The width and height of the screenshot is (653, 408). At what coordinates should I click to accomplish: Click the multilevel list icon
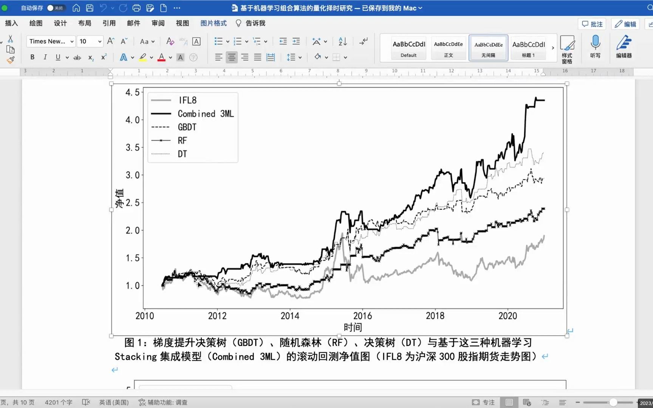pos(257,41)
